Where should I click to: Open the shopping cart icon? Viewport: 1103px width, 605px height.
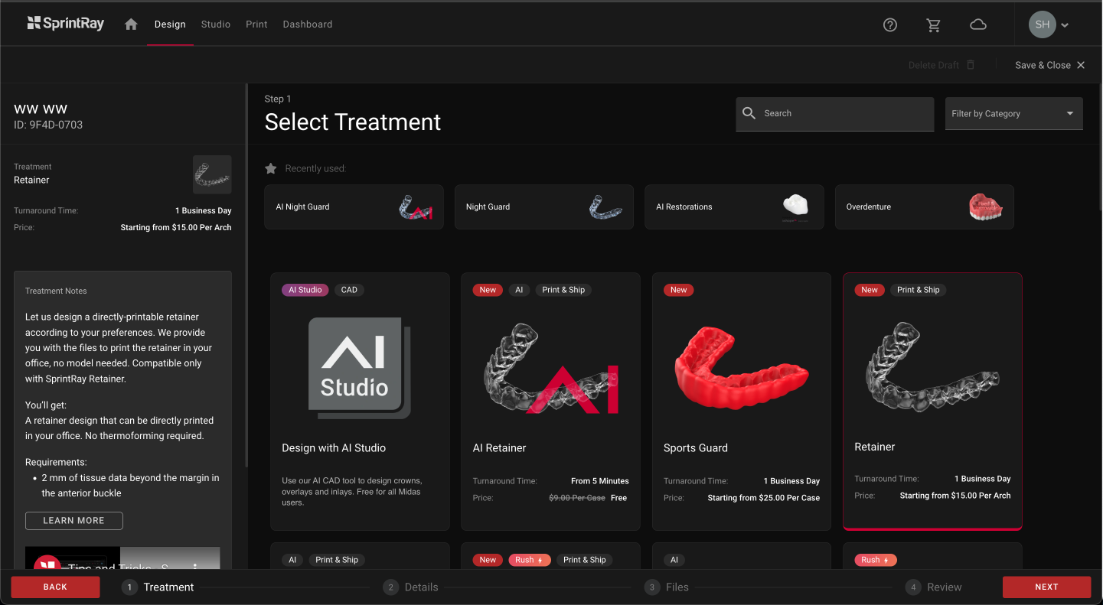click(933, 24)
